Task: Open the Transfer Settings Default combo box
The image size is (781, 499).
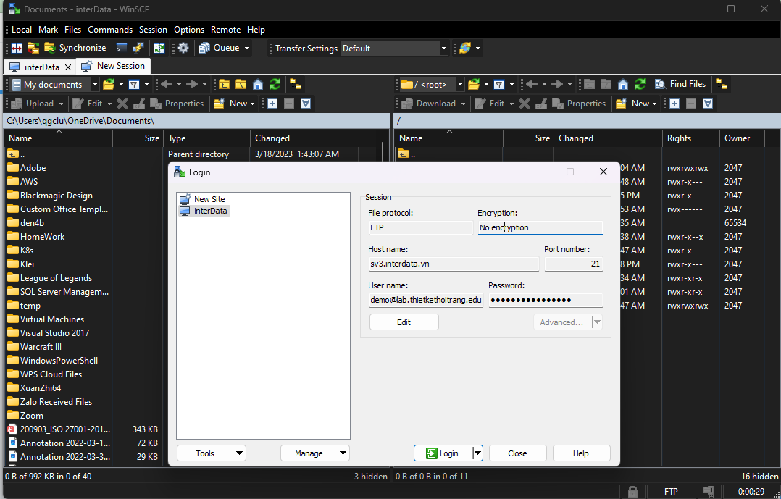Action: point(394,49)
